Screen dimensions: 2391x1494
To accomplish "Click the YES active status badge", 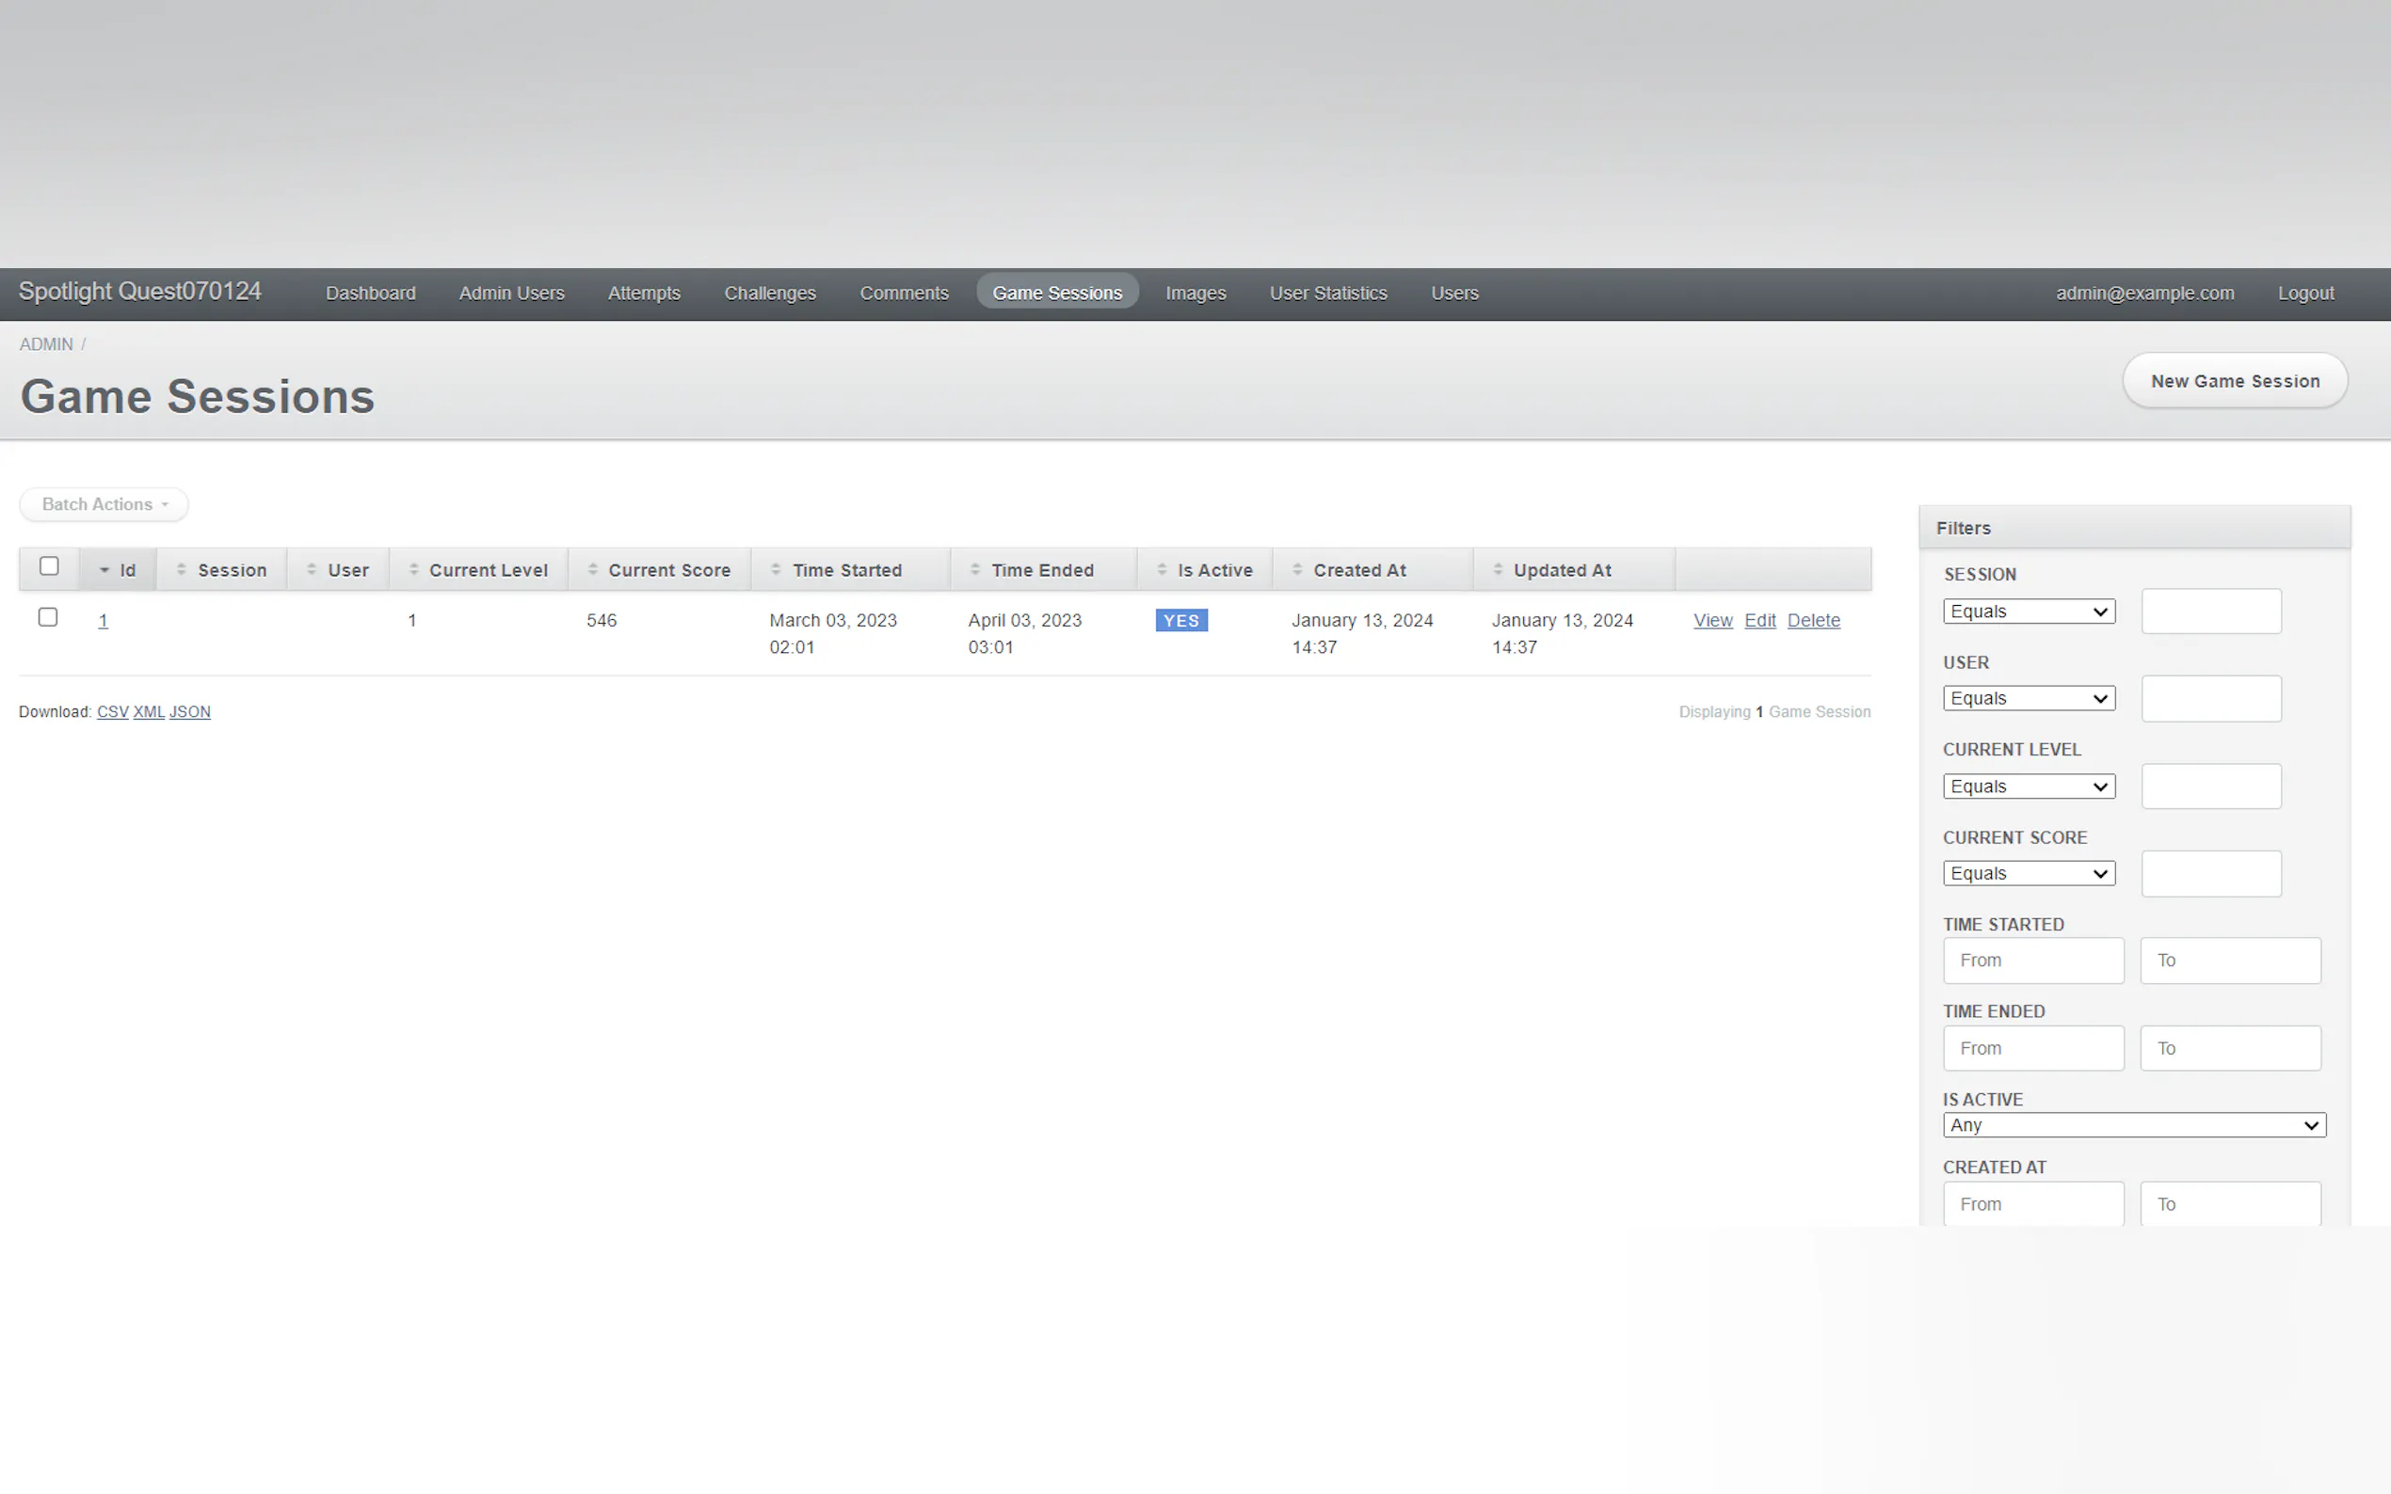I will [1180, 621].
